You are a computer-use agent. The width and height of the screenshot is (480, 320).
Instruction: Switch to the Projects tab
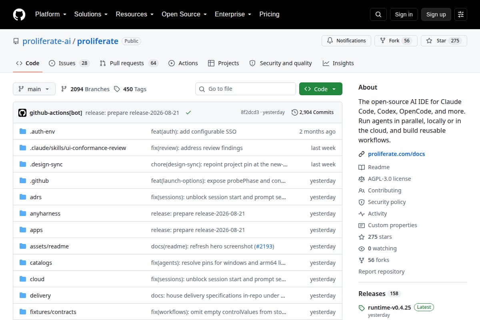click(x=224, y=63)
